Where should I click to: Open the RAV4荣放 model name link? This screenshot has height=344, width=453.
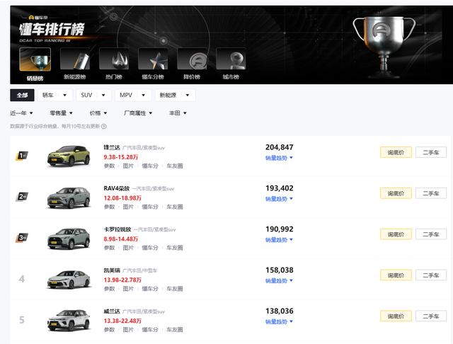coord(117,188)
